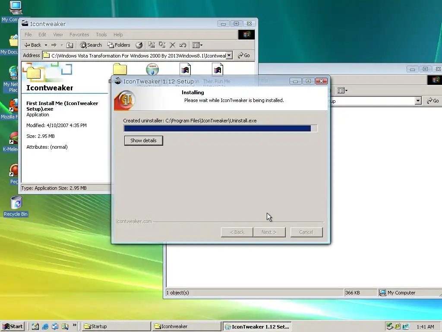442x332 pixels.
Task: Click the Outlook Express Quick Launch icon
Action: tap(55, 326)
